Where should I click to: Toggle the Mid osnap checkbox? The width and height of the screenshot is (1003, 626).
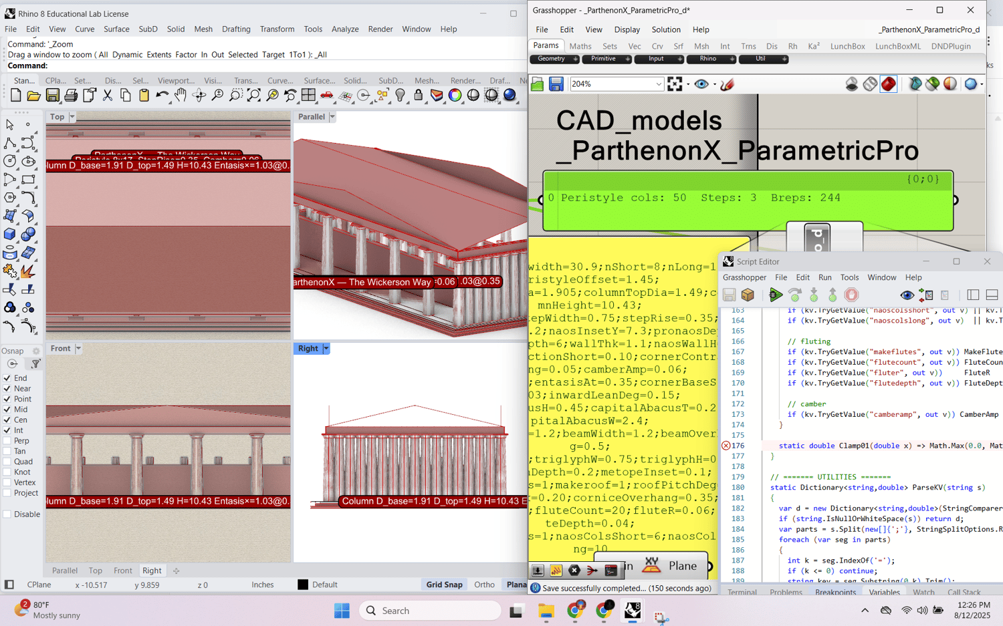(7, 410)
